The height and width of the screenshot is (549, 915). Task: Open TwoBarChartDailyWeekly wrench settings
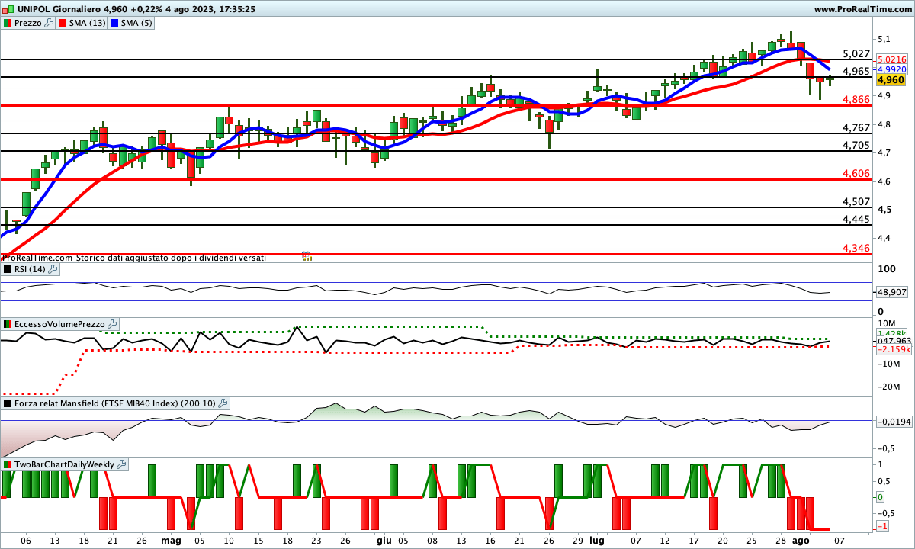[x=122, y=464]
